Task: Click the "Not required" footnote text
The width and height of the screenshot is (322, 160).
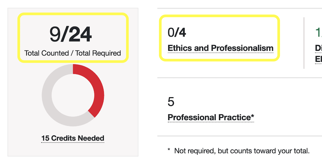Action: coord(242,151)
